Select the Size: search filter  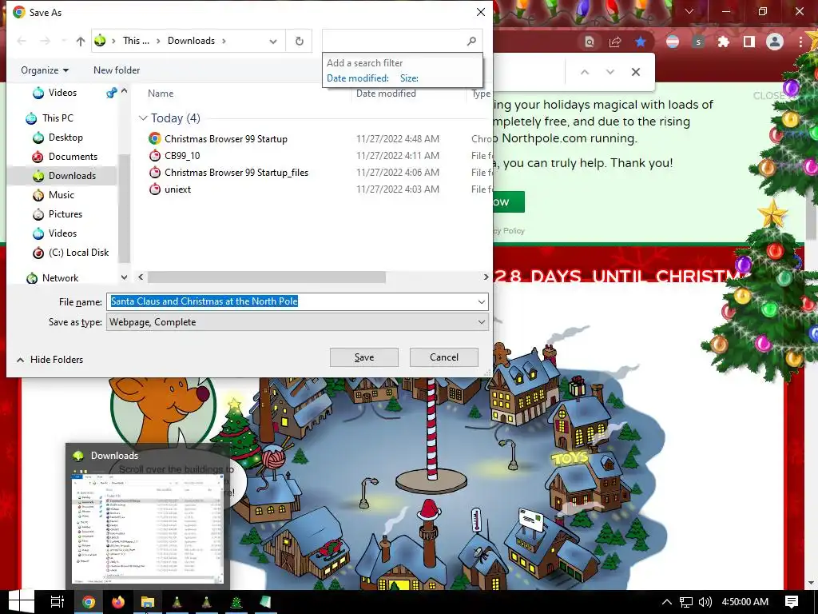pos(409,78)
